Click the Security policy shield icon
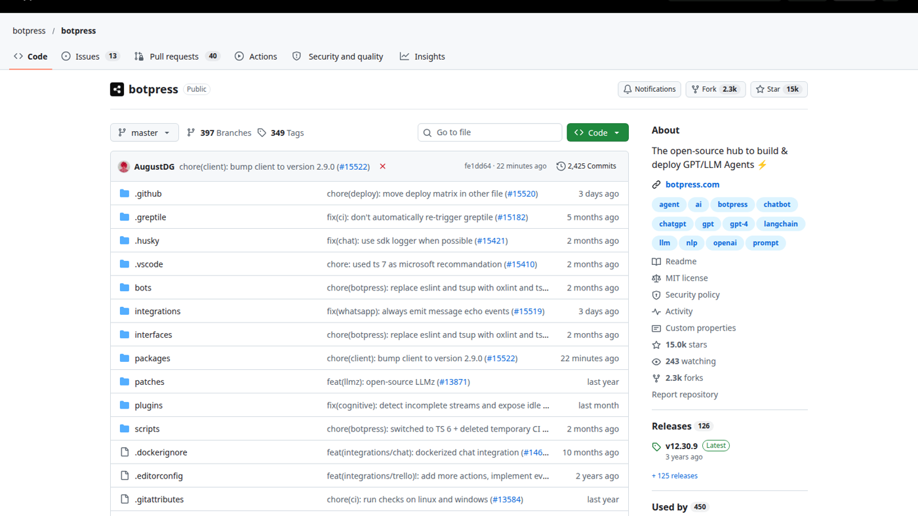The width and height of the screenshot is (918, 516). coord(656,295)
